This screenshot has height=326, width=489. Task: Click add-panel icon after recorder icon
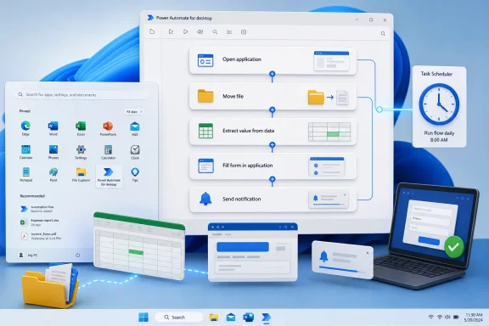244,31
